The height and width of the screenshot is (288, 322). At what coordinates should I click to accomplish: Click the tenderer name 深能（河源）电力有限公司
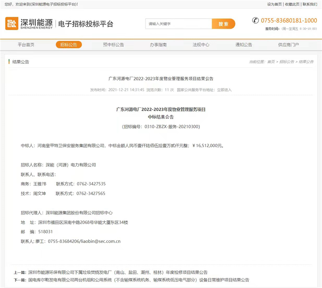click(x=71, y=165)
